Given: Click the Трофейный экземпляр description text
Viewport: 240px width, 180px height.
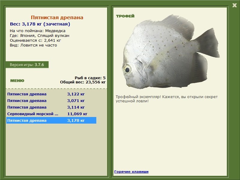Looking at the screenshot, I should (x=166, y=99).
